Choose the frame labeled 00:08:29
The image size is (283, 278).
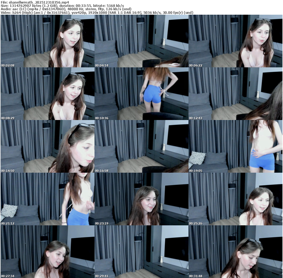tap(48, 94)
